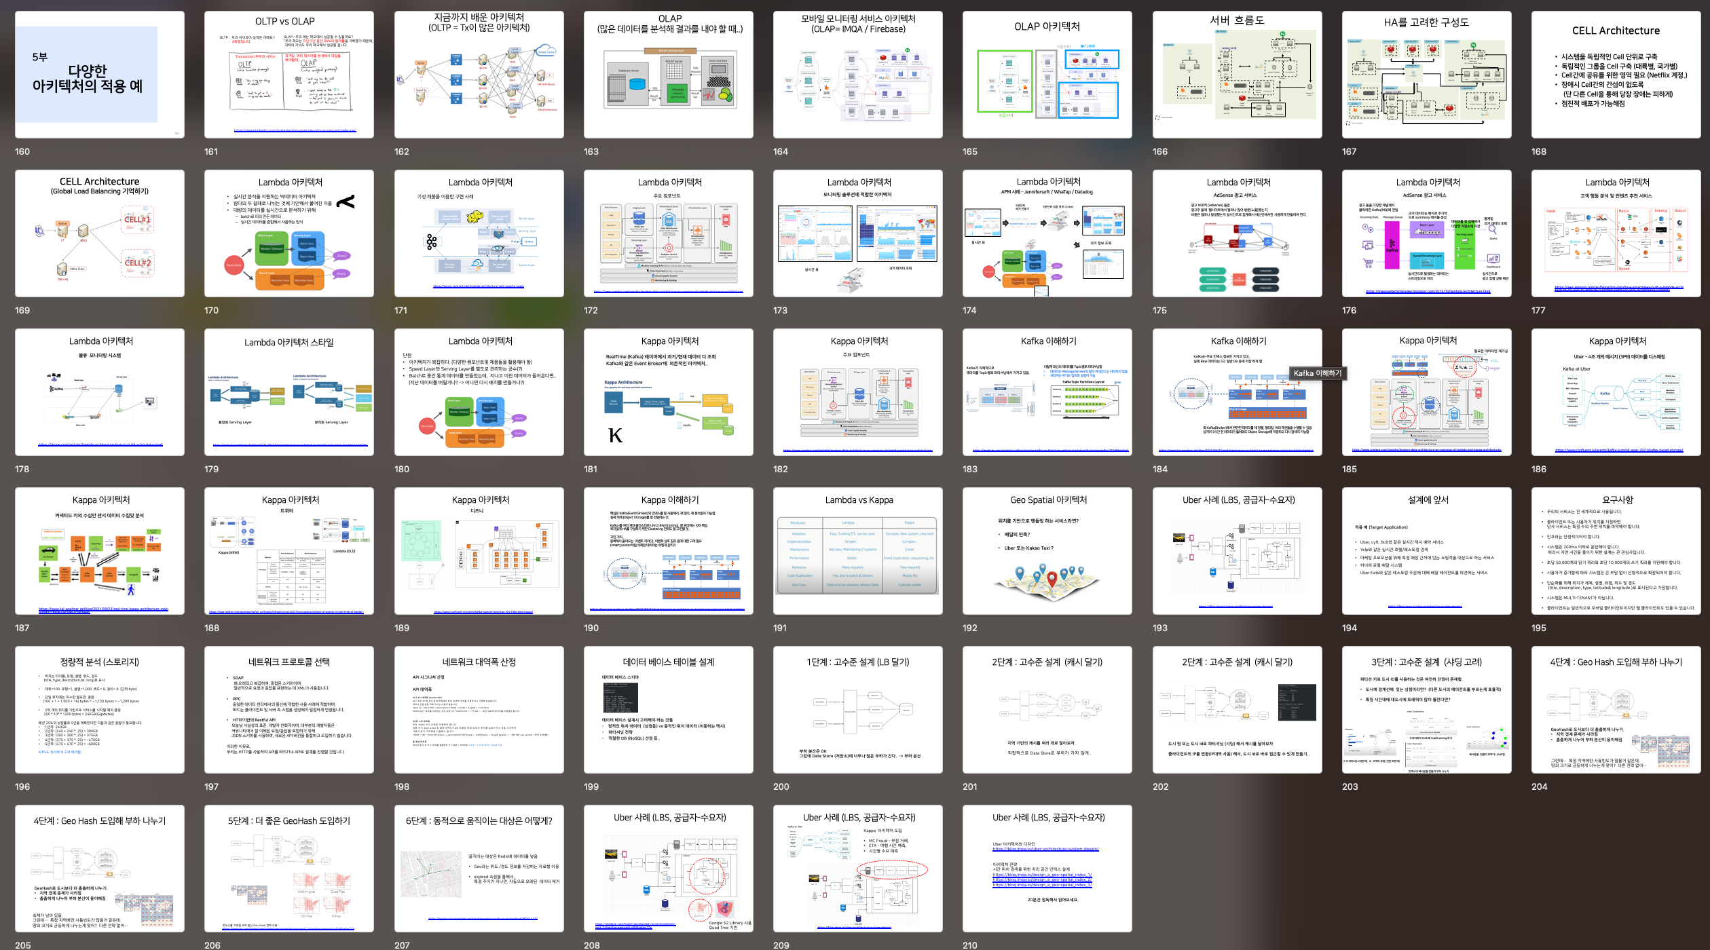
Task: Select slide 167 HA를 고려한 구성도
Action: coord(1426,75)
